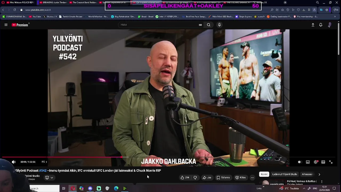Image resolution: width=341 pixels, height=192 pixels.
Task: Reload the page
Action: tap(15, 10)
